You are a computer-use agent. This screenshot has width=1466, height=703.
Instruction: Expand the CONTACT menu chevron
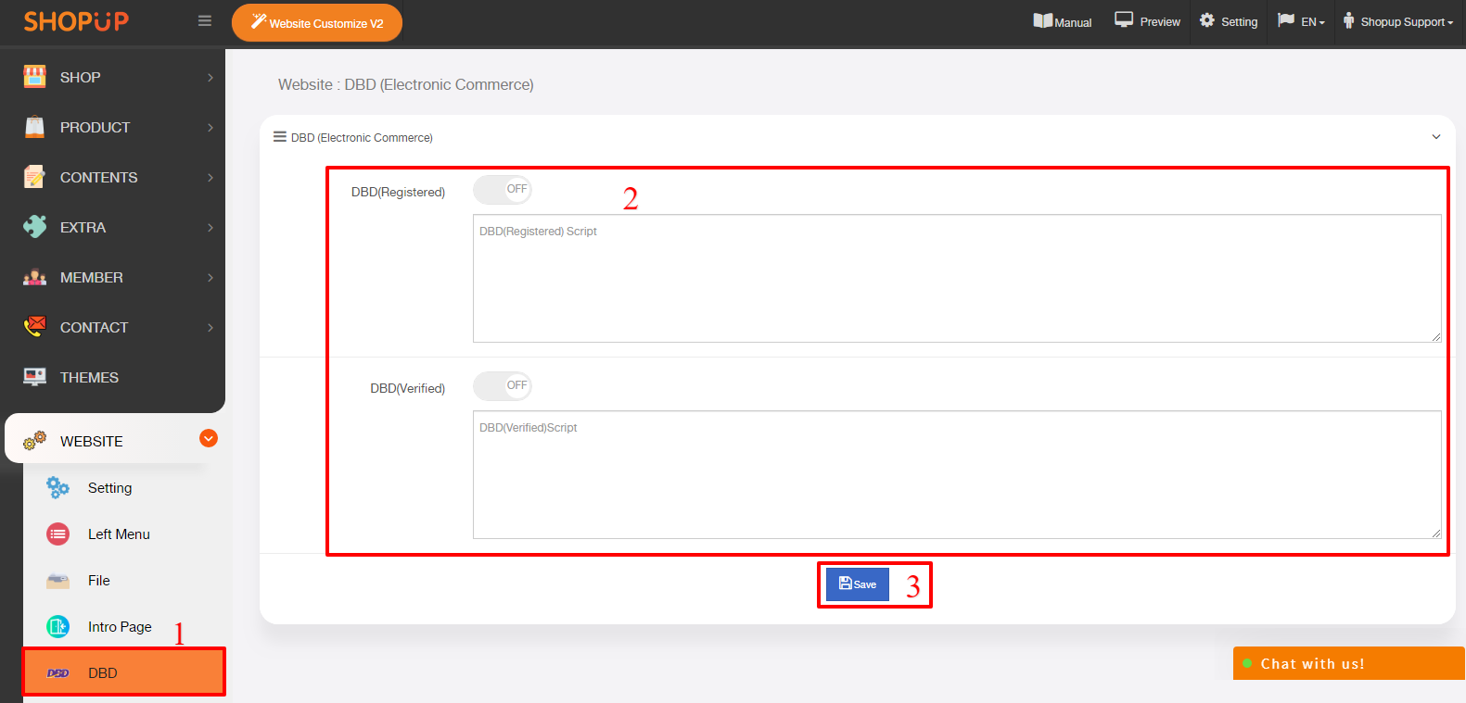tap(210, 328)
